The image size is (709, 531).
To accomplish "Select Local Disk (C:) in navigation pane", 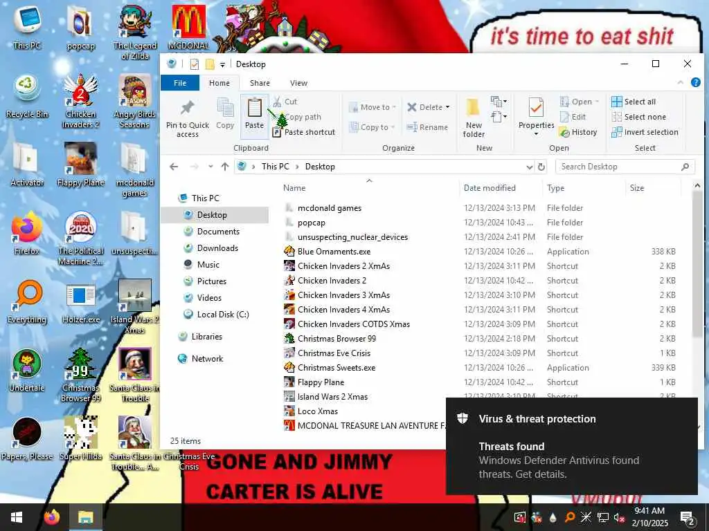I will [222, 315].
